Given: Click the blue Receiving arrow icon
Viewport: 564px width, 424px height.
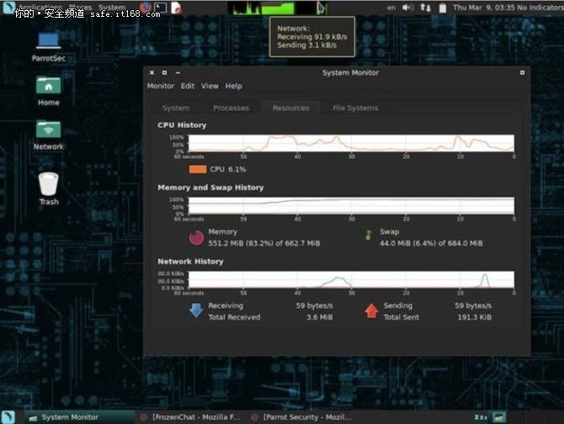Looking at the screenshot, I should [x=196, y=310].
